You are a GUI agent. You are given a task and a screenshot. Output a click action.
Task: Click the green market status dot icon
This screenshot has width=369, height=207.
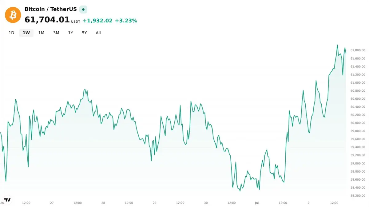coord(83,10)
